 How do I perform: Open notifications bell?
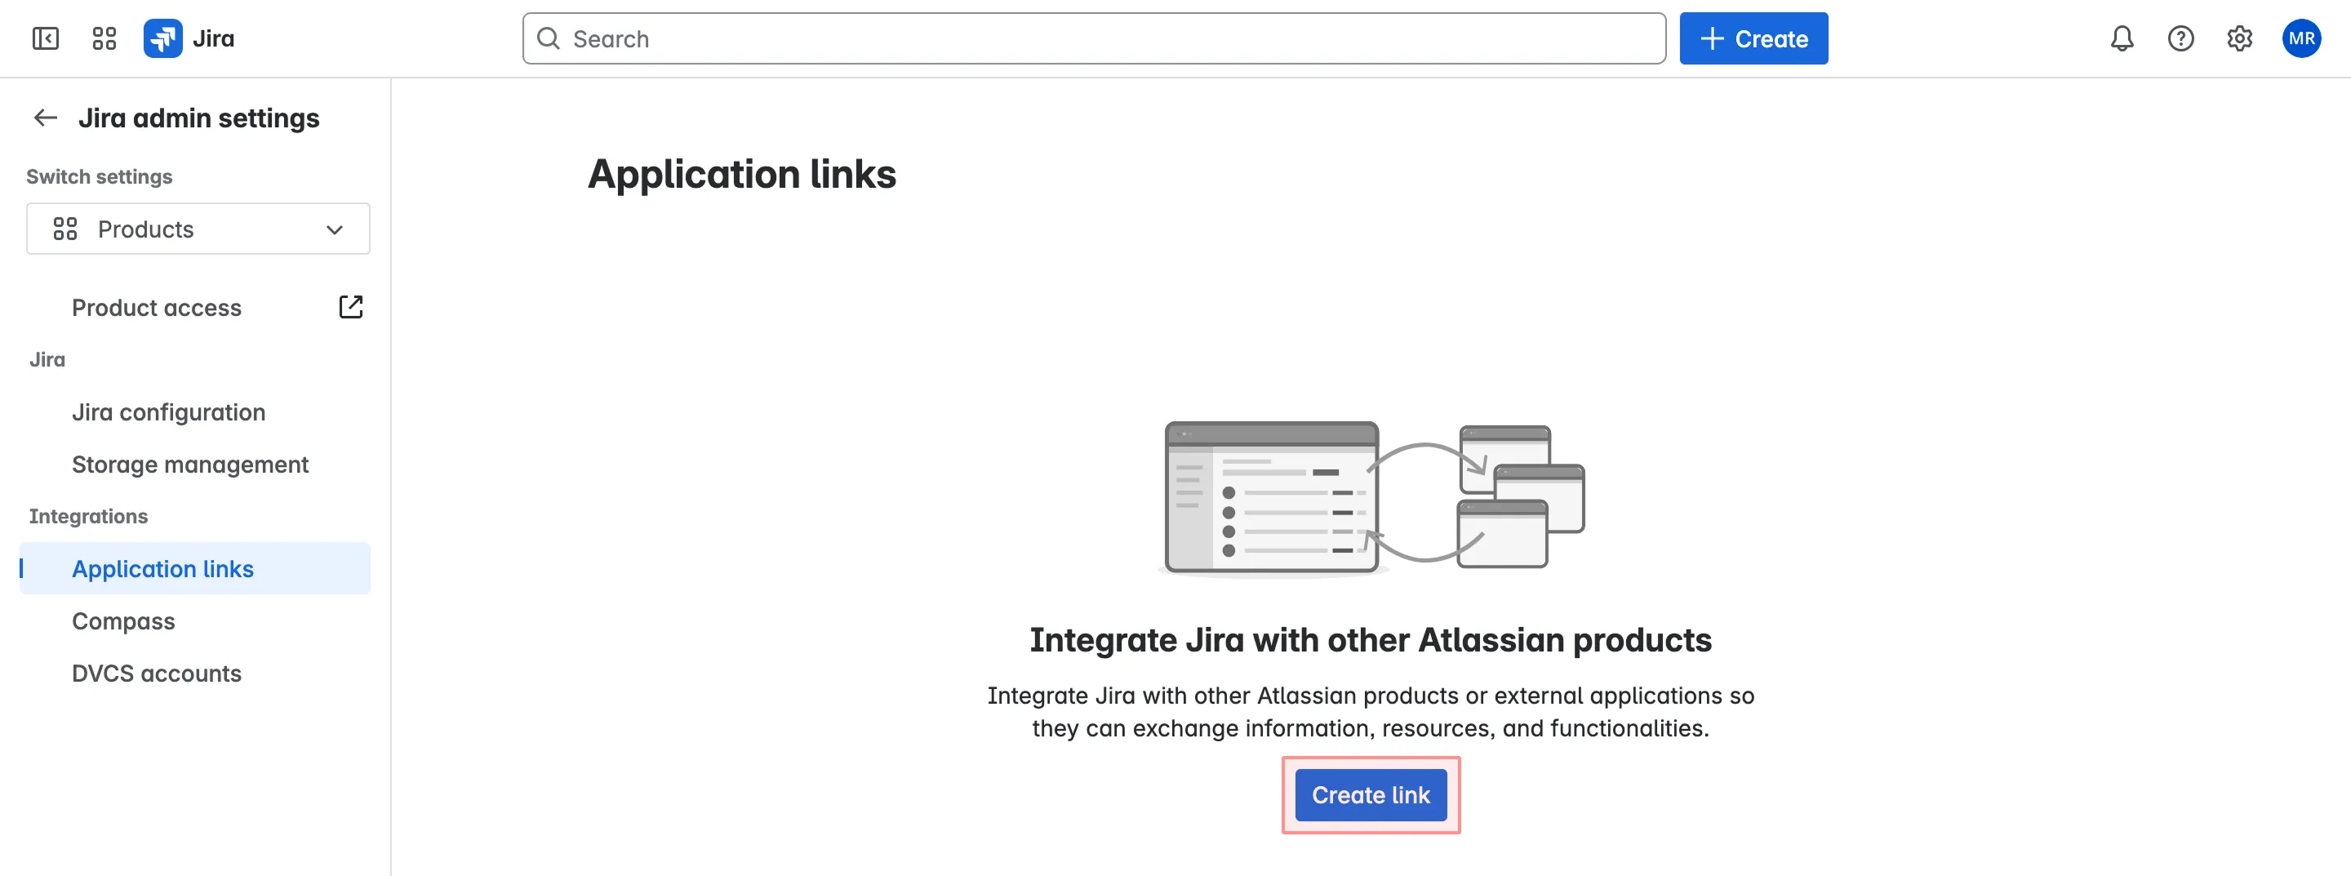coord(2122,38)
